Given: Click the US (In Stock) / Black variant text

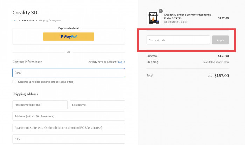Looking at the screenshot, I should 176,22.
